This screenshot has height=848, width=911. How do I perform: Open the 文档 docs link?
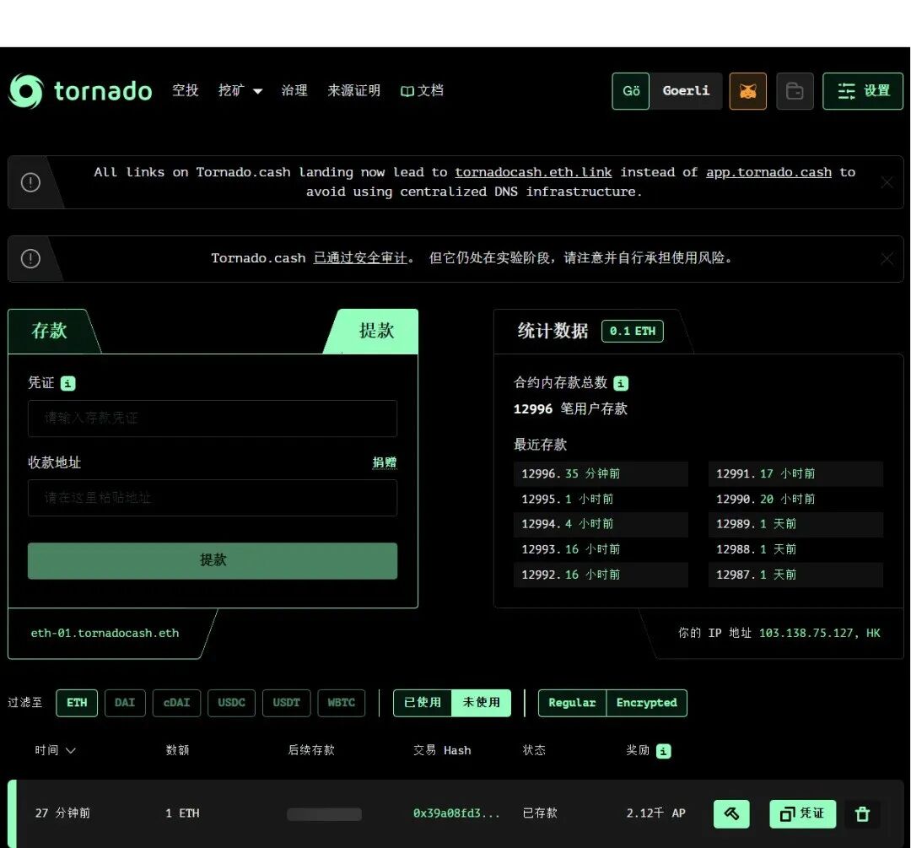(x=423, y=90)
